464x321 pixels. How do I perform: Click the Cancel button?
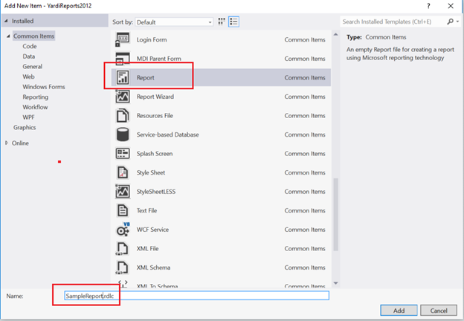pos(438,309)
